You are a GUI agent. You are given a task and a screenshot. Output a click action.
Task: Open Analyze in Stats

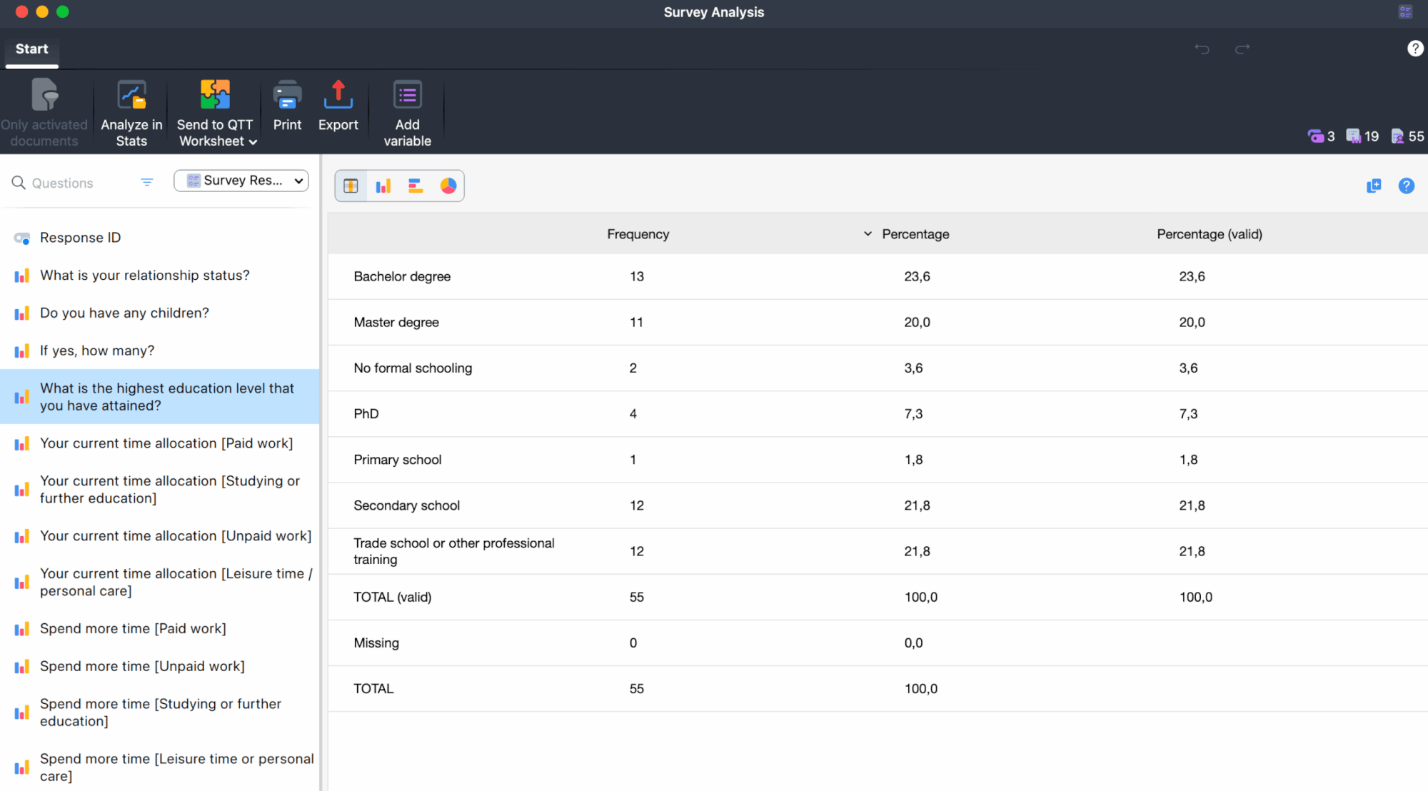point(131,111)
